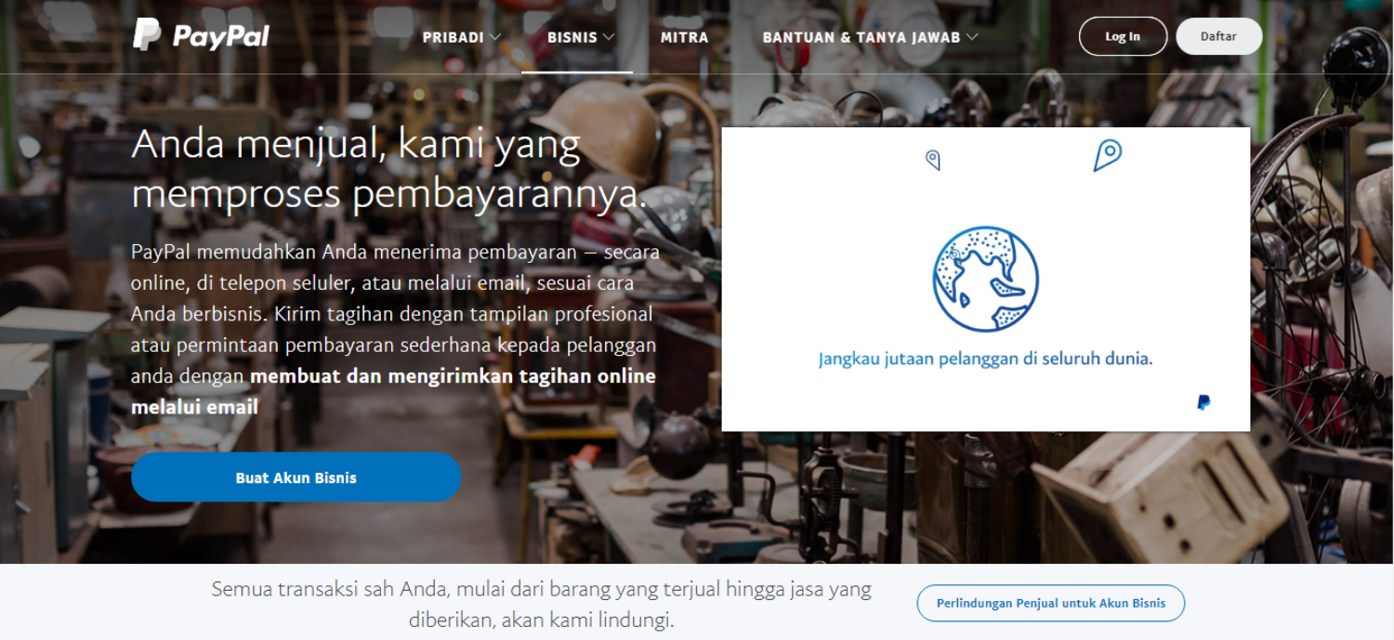Click the Daftar sign-up button

[x=1218, y=36]
